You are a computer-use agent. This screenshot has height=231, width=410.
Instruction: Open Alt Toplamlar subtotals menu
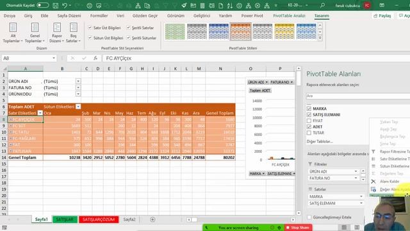click(x=13, y=33)
